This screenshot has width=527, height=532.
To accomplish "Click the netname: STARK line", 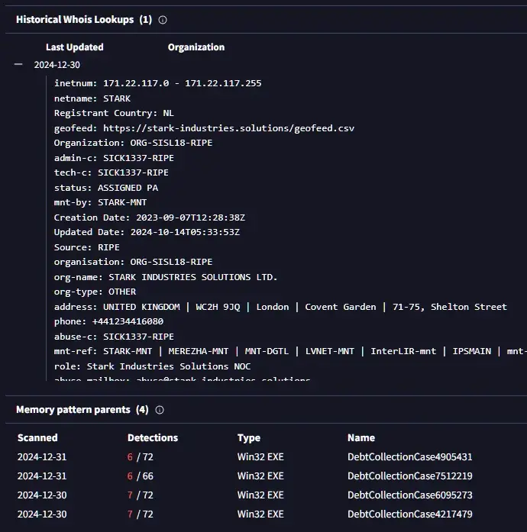I will pos(92,98).
